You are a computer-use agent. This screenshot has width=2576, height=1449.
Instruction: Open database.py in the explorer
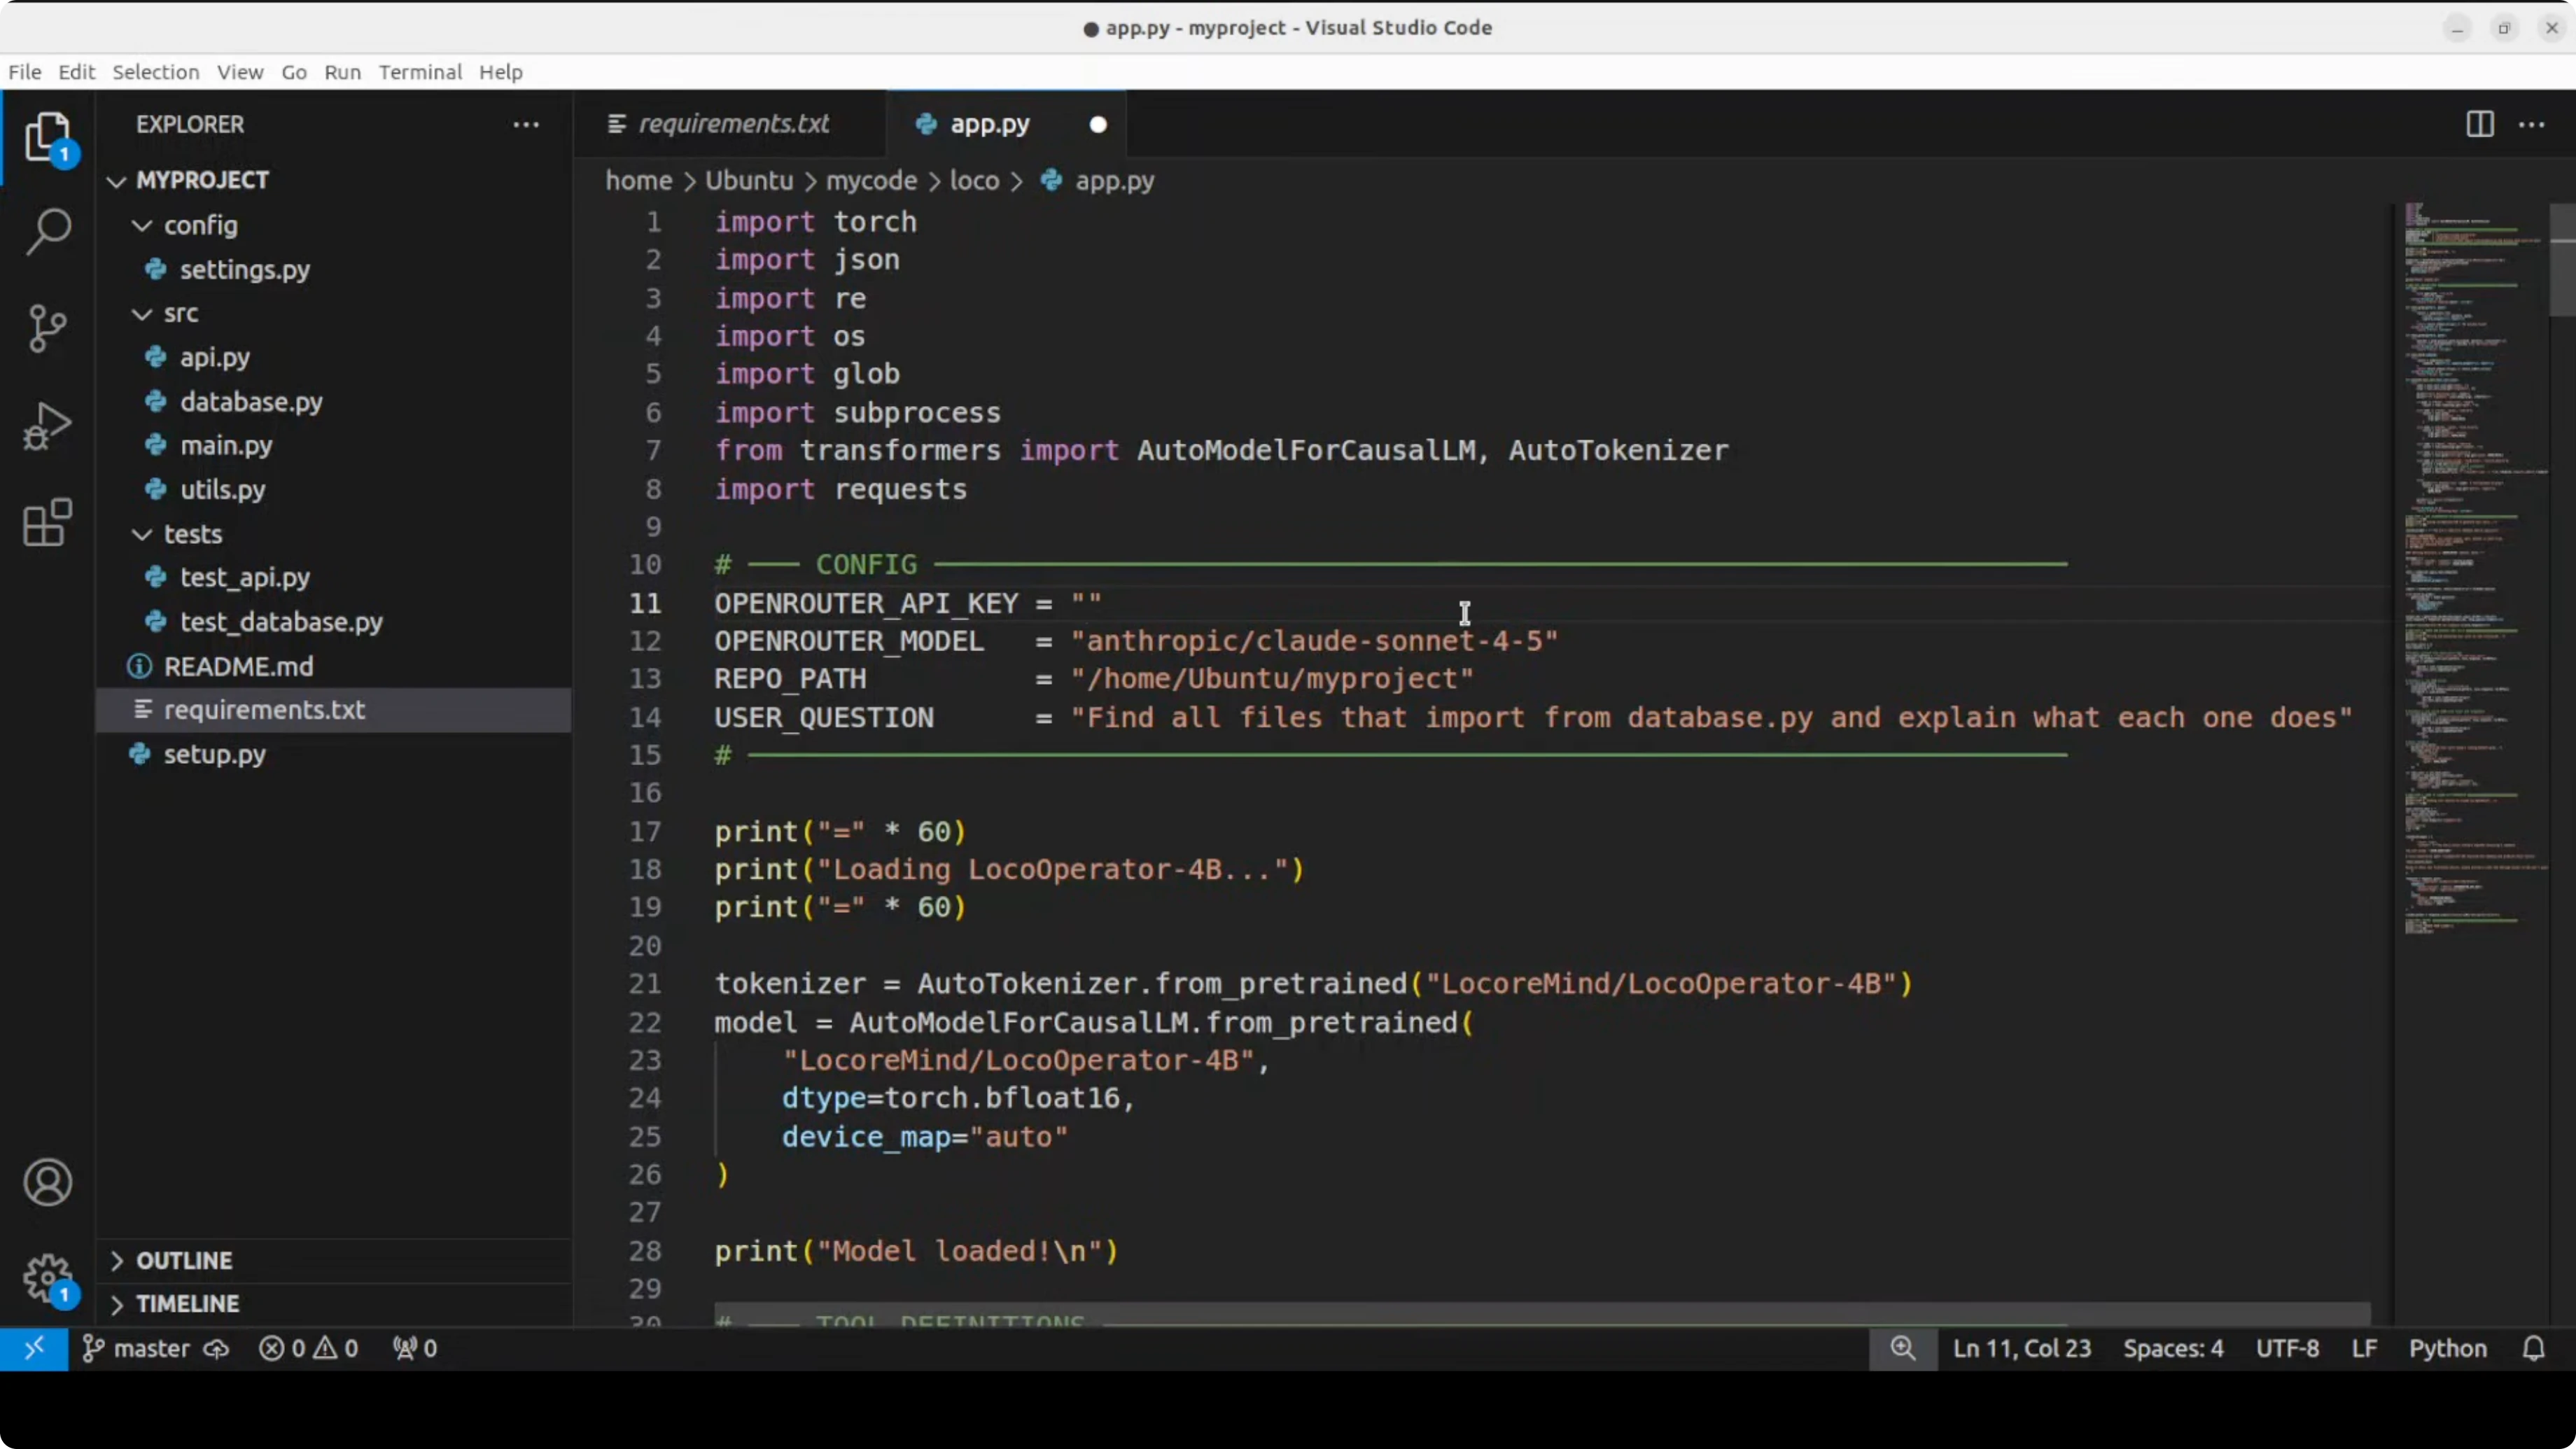coord(251,402)
